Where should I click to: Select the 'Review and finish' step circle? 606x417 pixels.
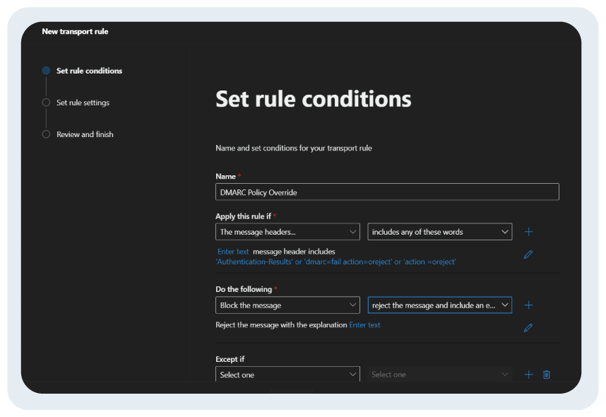46,134
